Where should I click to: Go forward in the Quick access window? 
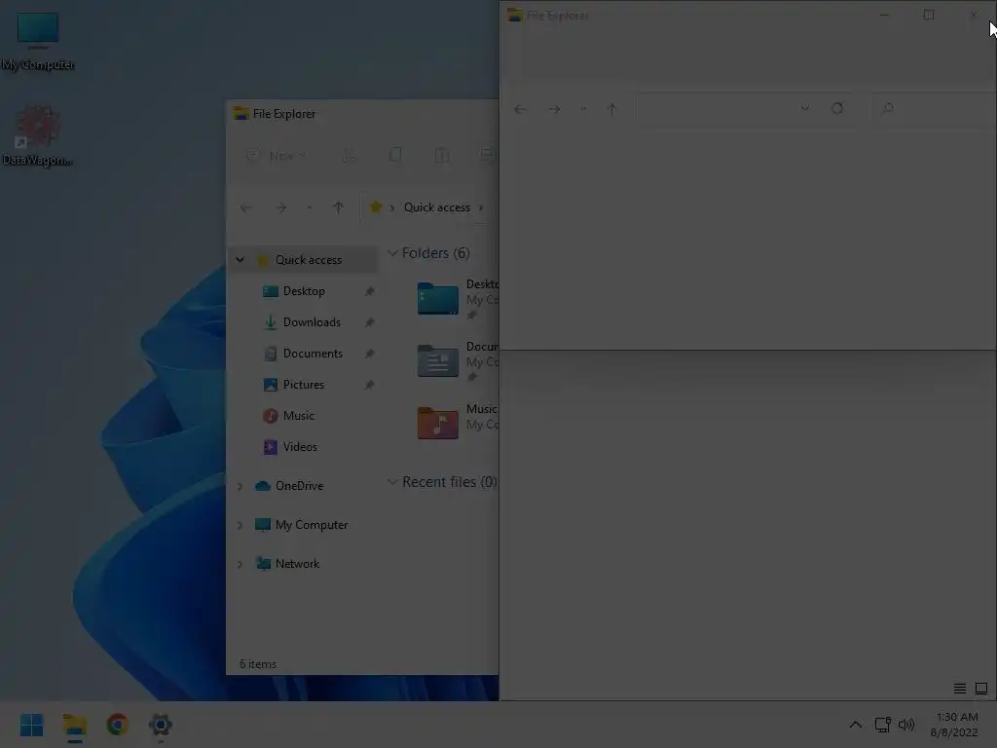pos(281,208)
